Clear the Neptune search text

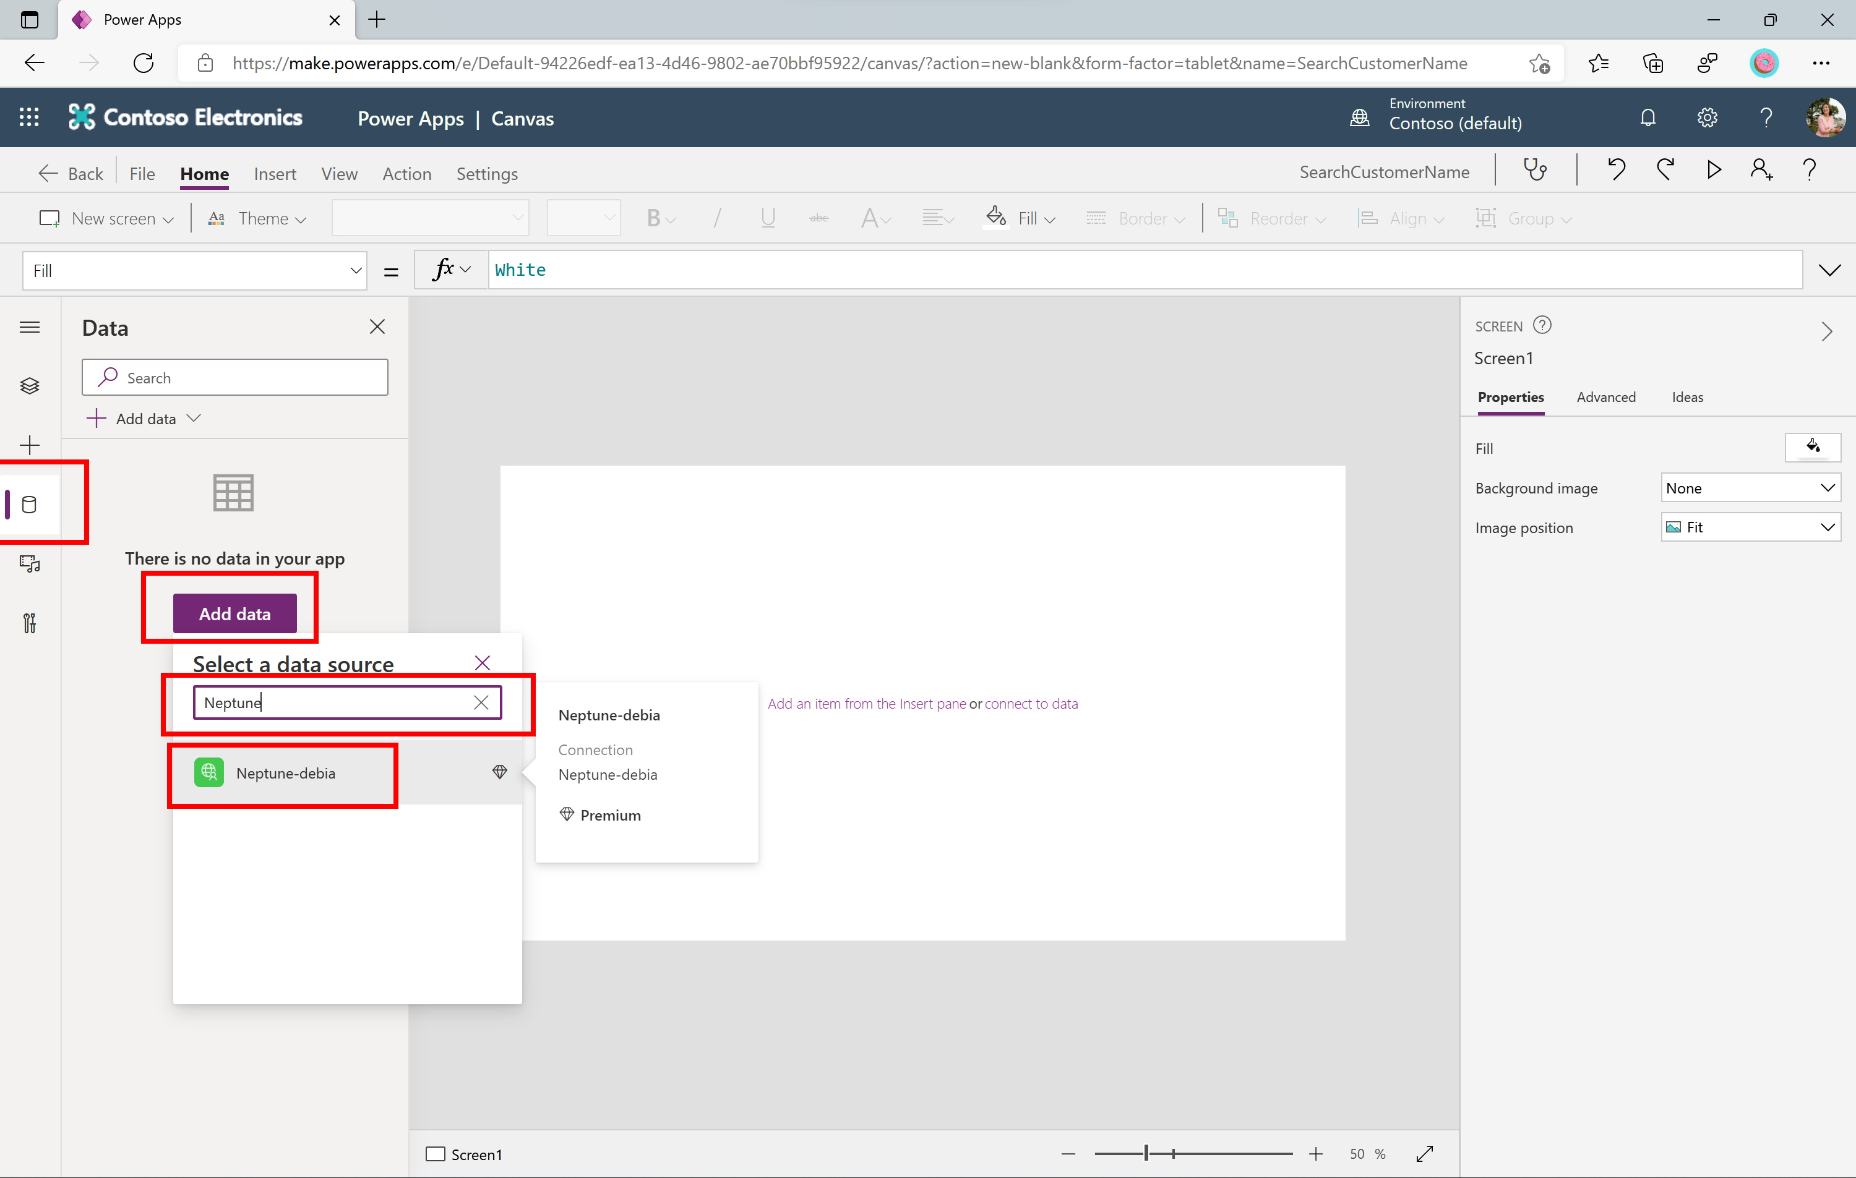pyautogui.click(x=481, y=702)
